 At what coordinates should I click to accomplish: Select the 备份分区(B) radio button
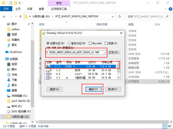point(77,43)
